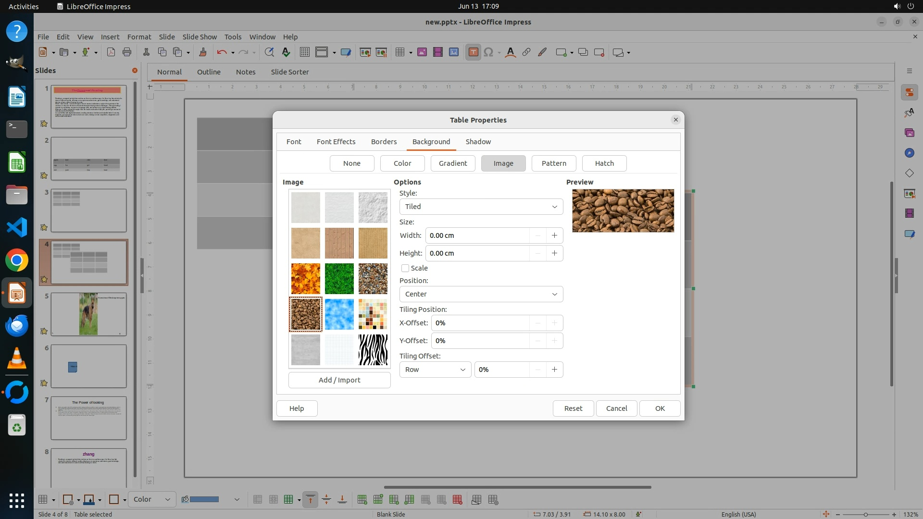This screenshot has height=519, width=923.
Task: Click the Clone Formatting paintbrush icon
Action: (202, 52)
